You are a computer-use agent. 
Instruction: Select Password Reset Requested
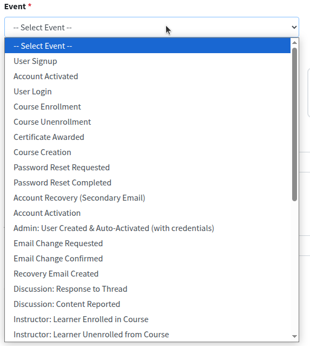[148, 168]
